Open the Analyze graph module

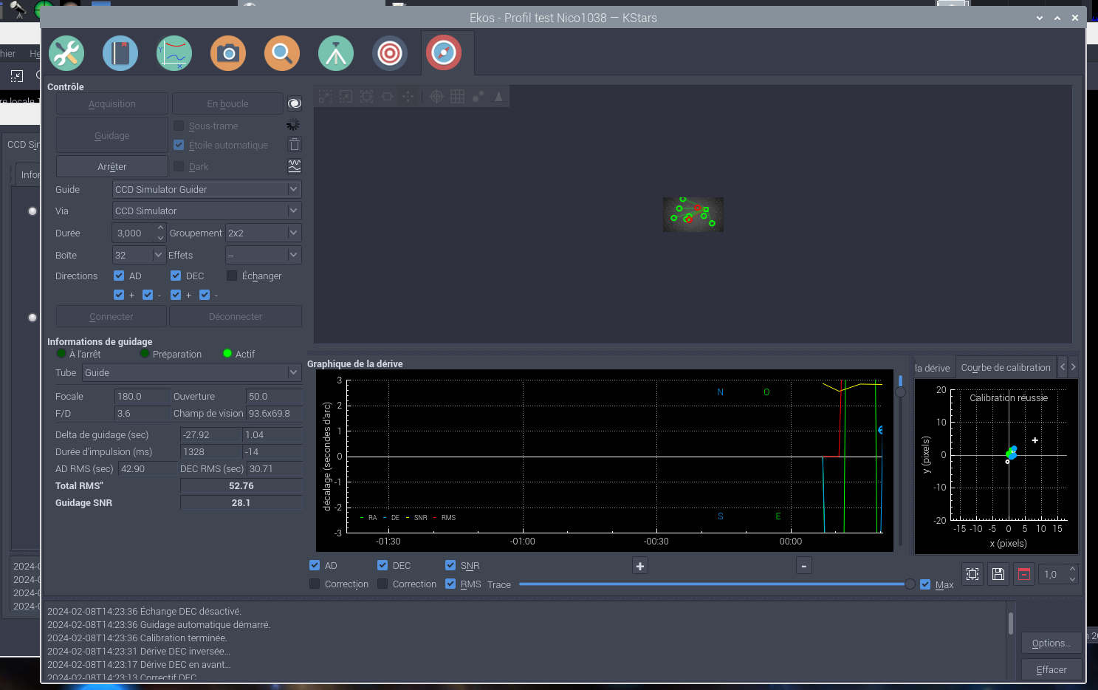(x=174, y=53)
